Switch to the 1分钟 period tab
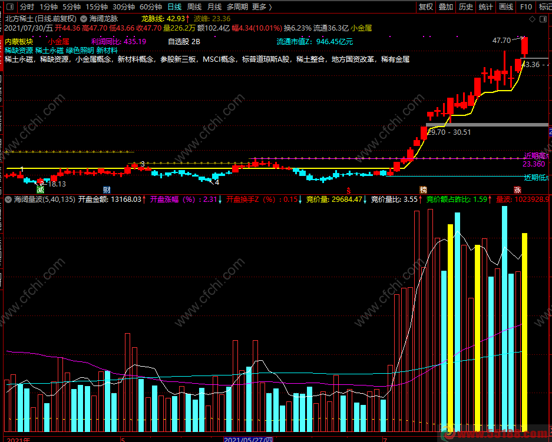Viewport: 552px width, 442px height. click(x=48, y=6)
